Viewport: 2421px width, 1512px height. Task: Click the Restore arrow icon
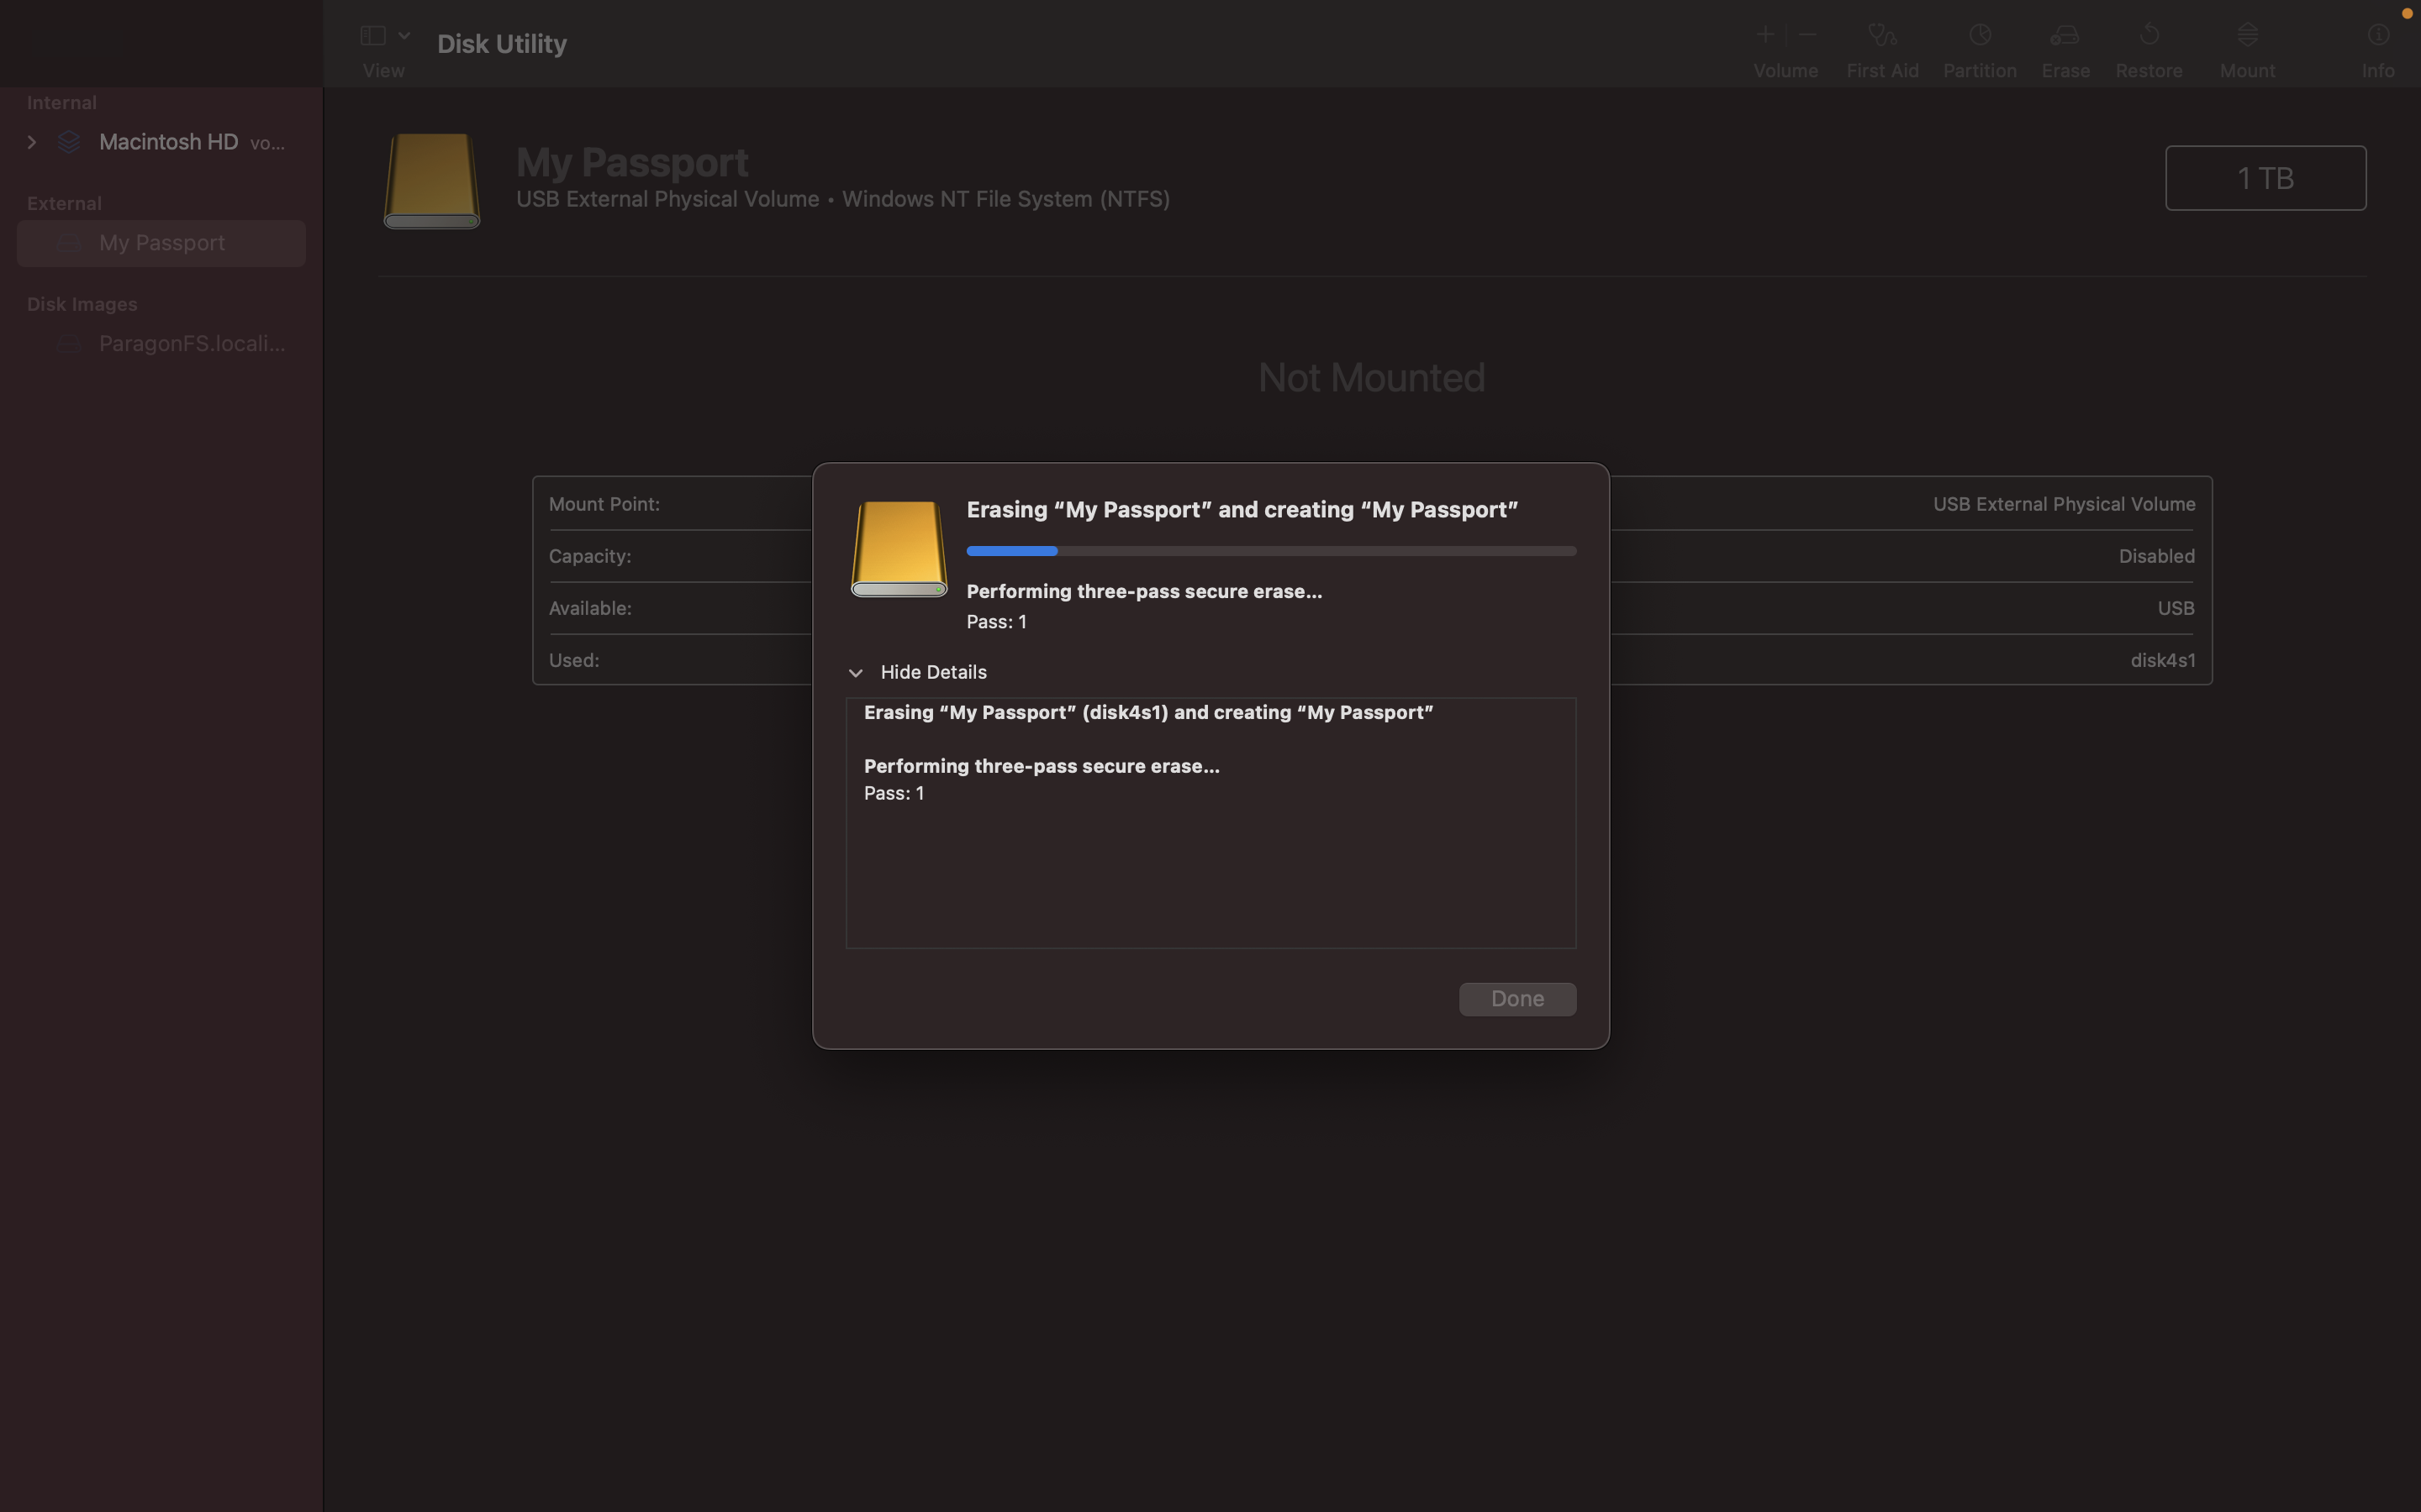click(x=2148, y=36)
